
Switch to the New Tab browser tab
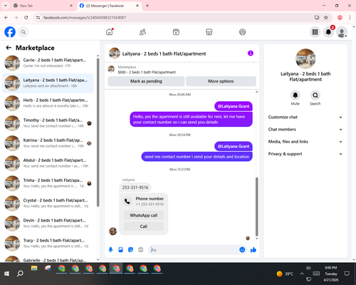coord(43,6)
